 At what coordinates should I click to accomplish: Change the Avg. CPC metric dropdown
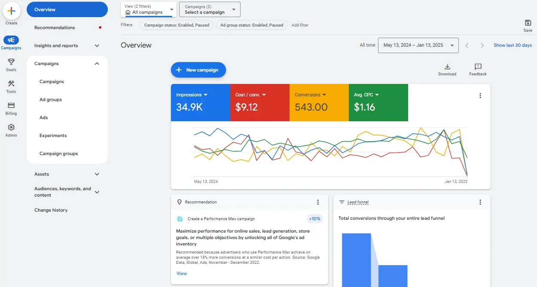366,95
